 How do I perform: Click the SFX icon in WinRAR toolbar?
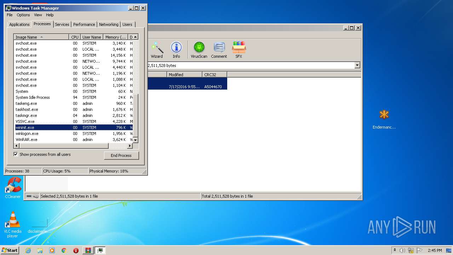click(239, 50)
